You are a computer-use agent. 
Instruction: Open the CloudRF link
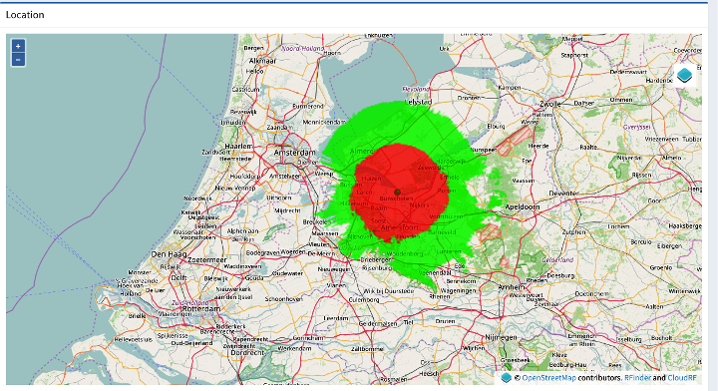coord(682,378)
